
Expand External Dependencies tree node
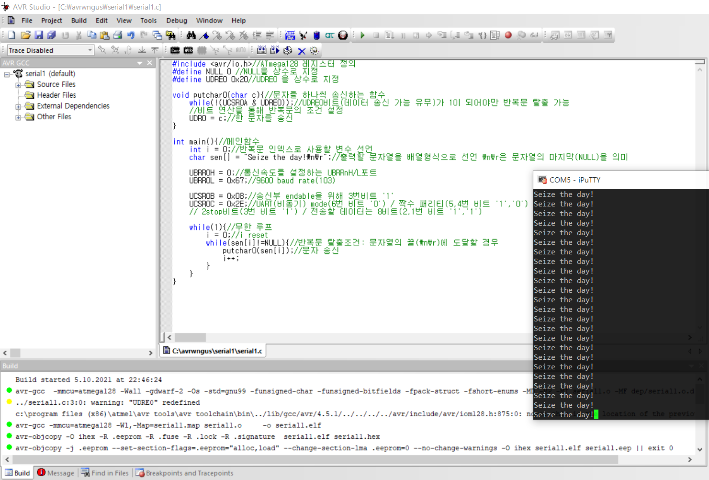pos(18,106)
